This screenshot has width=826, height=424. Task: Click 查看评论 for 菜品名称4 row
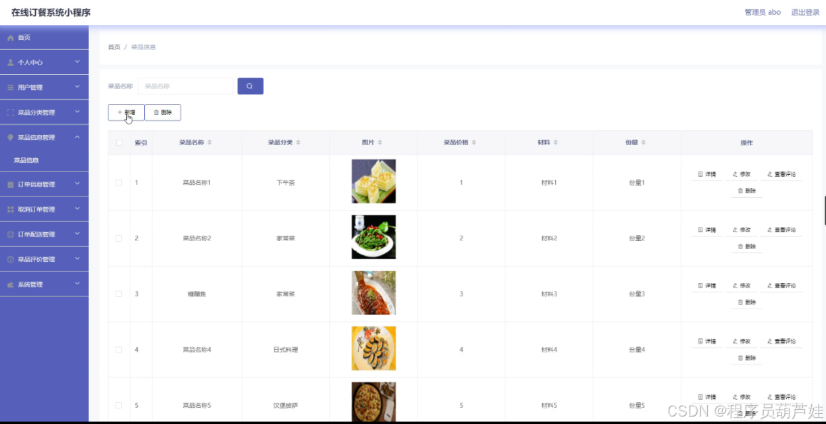[x=781, y=342]
